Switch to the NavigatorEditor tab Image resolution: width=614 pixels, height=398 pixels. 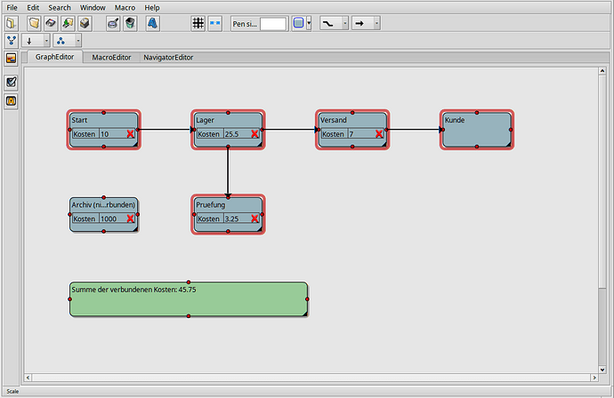[168, 58]
